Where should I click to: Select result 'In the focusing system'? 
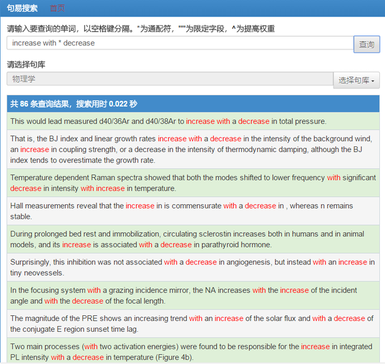pos(193,295)
